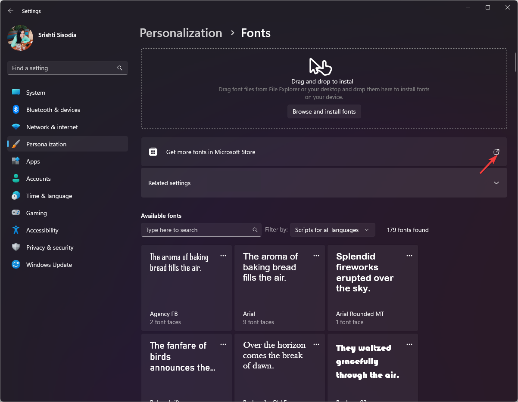Open Get more fonts in Microsoft Store
The width and height of the screenshot is (518, 402).
pyautogui.click(x=211, y=152)
